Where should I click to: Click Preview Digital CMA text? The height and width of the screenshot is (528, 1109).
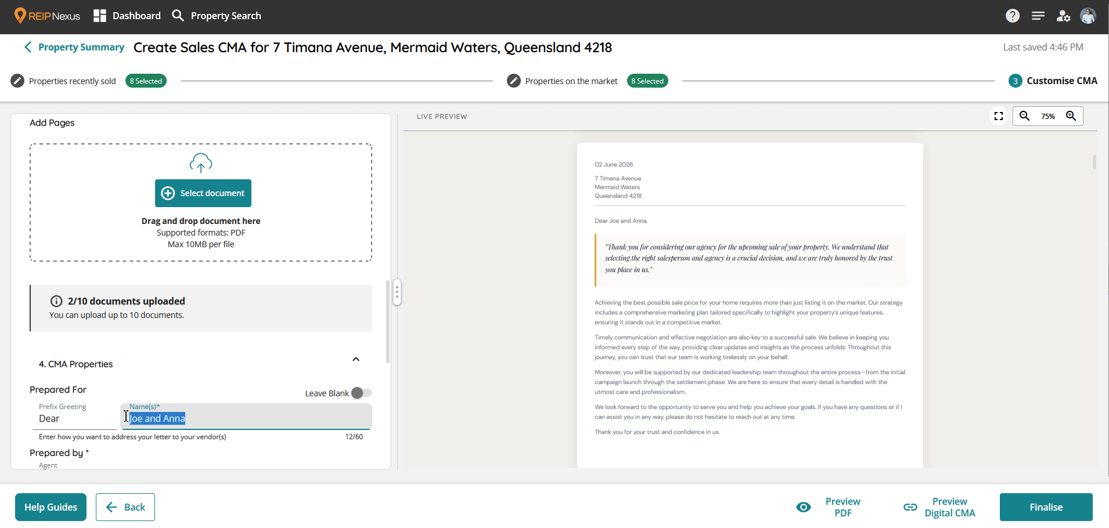(x=950, y=507)
